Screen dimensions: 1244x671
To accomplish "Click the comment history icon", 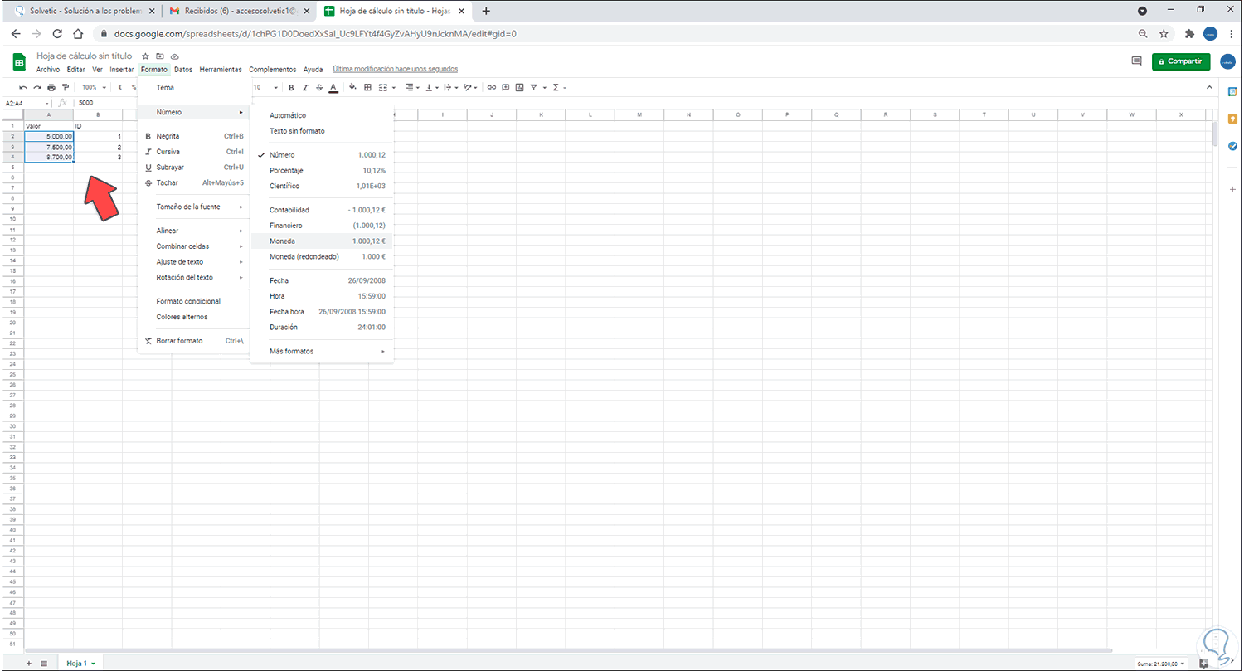I will click(x=1136, y=61).
